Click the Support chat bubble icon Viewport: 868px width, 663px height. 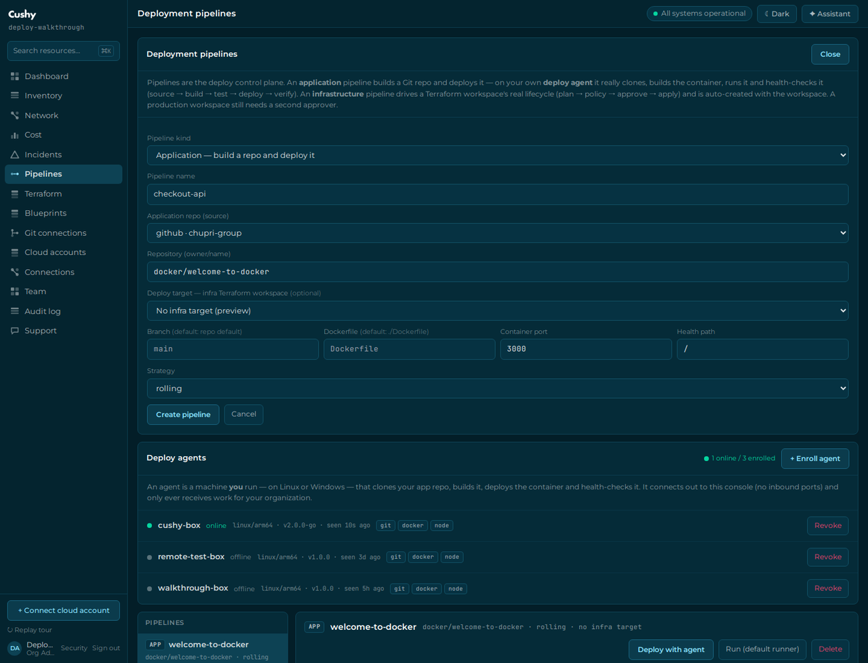15,331
